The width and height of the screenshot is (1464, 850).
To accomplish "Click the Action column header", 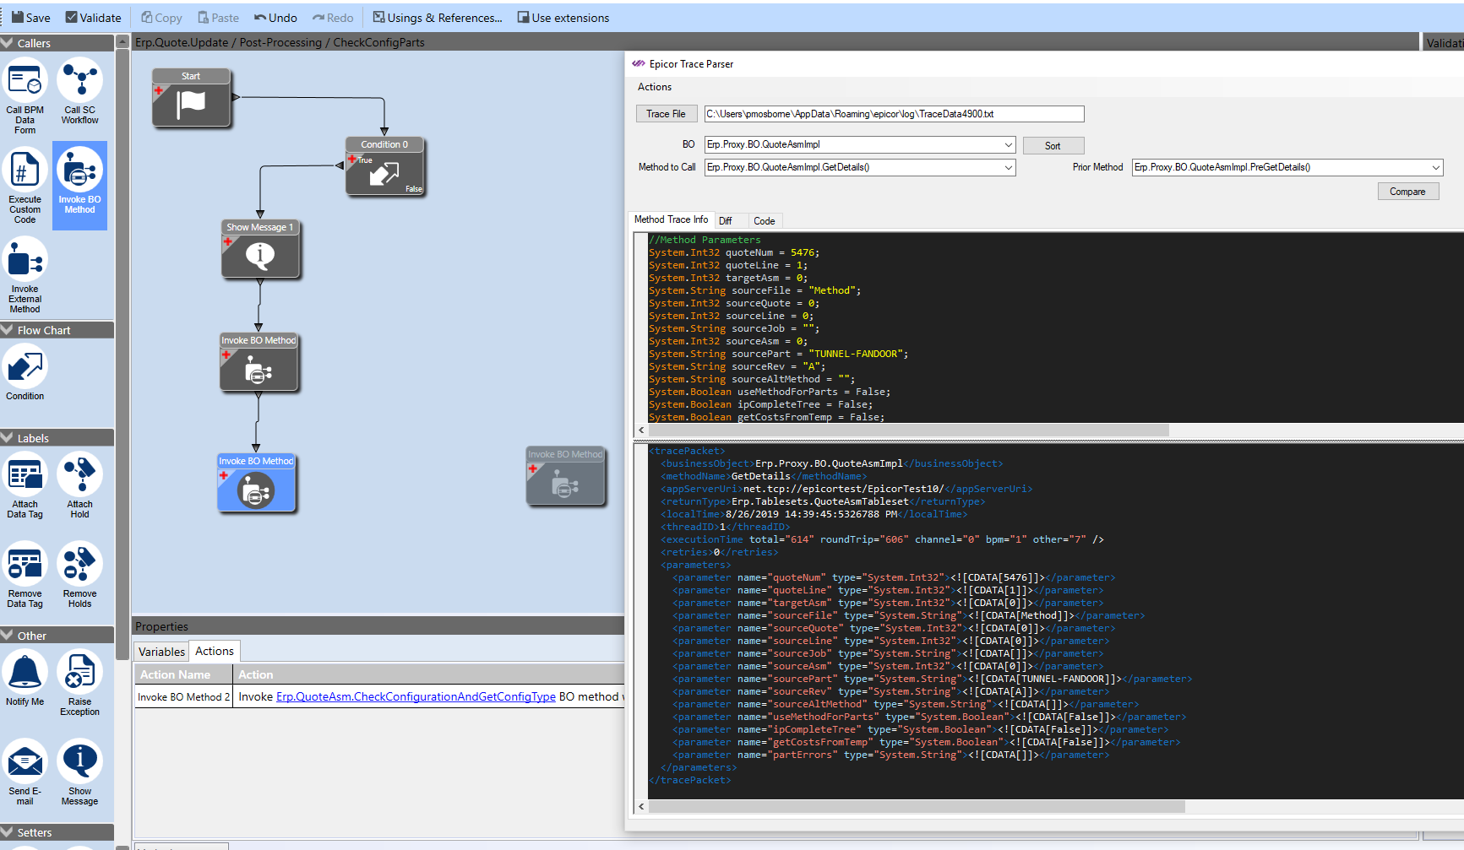I will 429,674.
